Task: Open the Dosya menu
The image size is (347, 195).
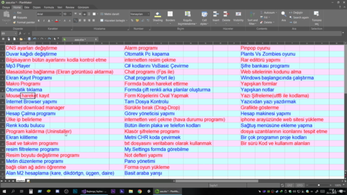Action: pyautogui.click(x=6, y=7)
